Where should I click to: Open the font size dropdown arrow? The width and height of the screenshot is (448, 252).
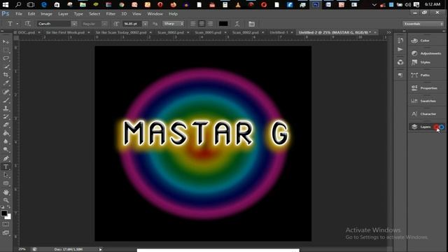[x=145, y=24]
